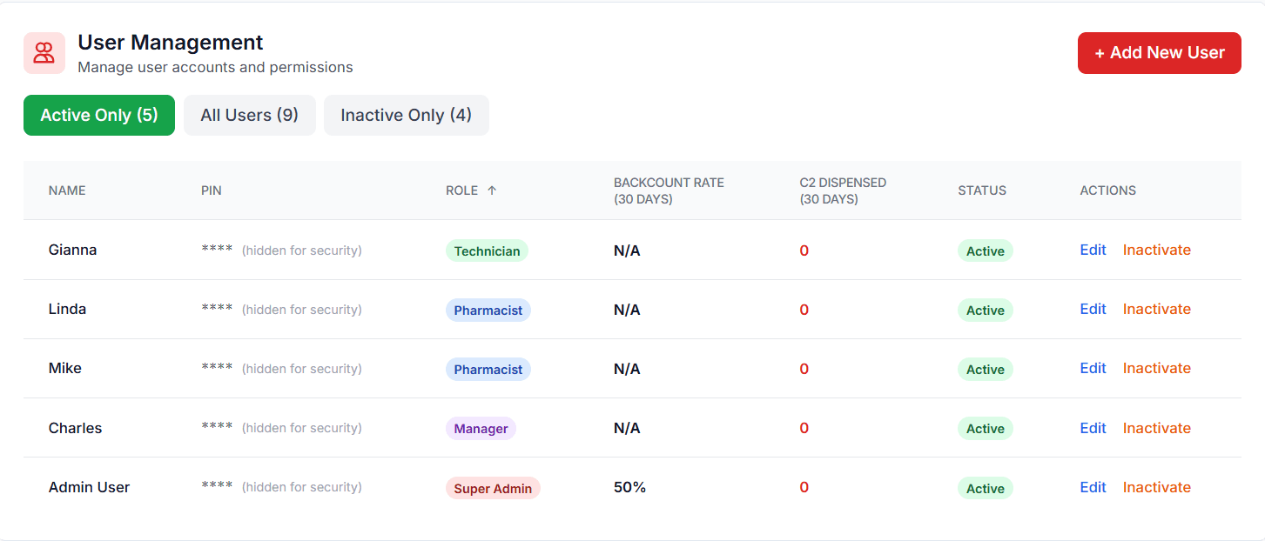Open Edit for Admin User
This screenshot has width=1265, height=541.
point(1093,487)
